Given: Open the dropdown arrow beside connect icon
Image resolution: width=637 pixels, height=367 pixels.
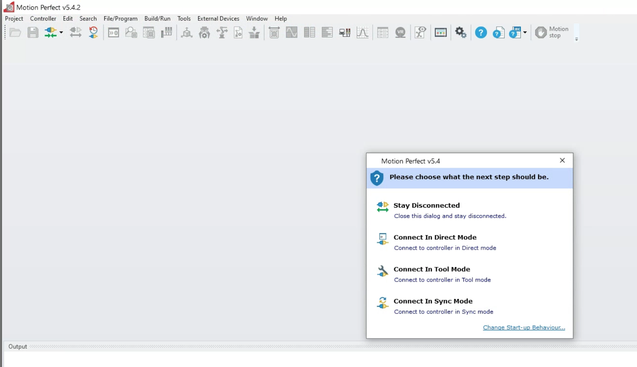Looking at the screenshot, I should coord(61,33).
